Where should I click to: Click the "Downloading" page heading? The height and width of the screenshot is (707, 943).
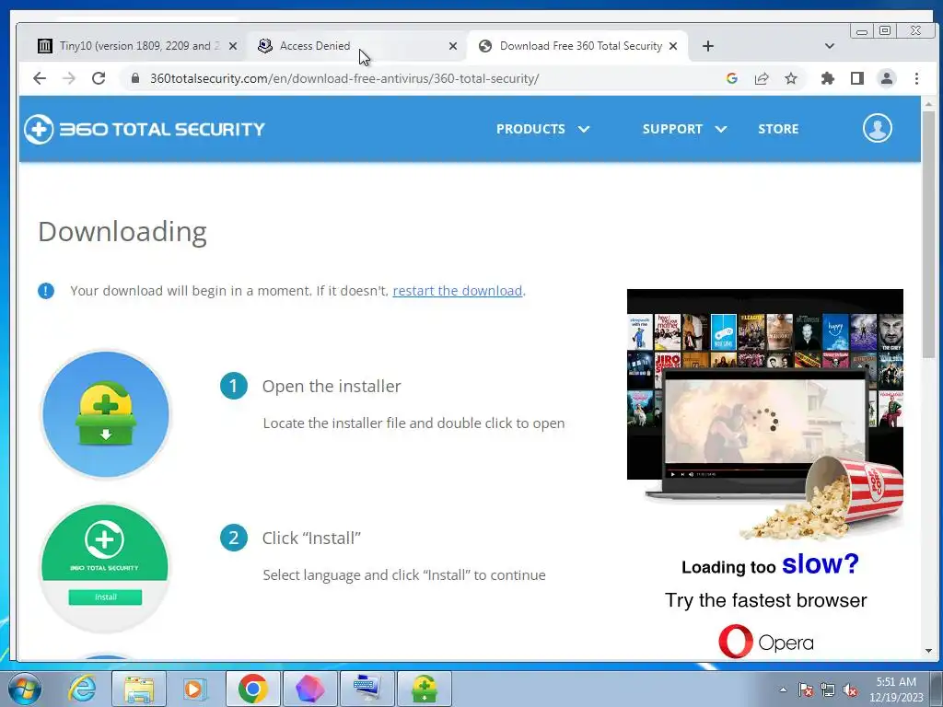(x=122, y=232)
